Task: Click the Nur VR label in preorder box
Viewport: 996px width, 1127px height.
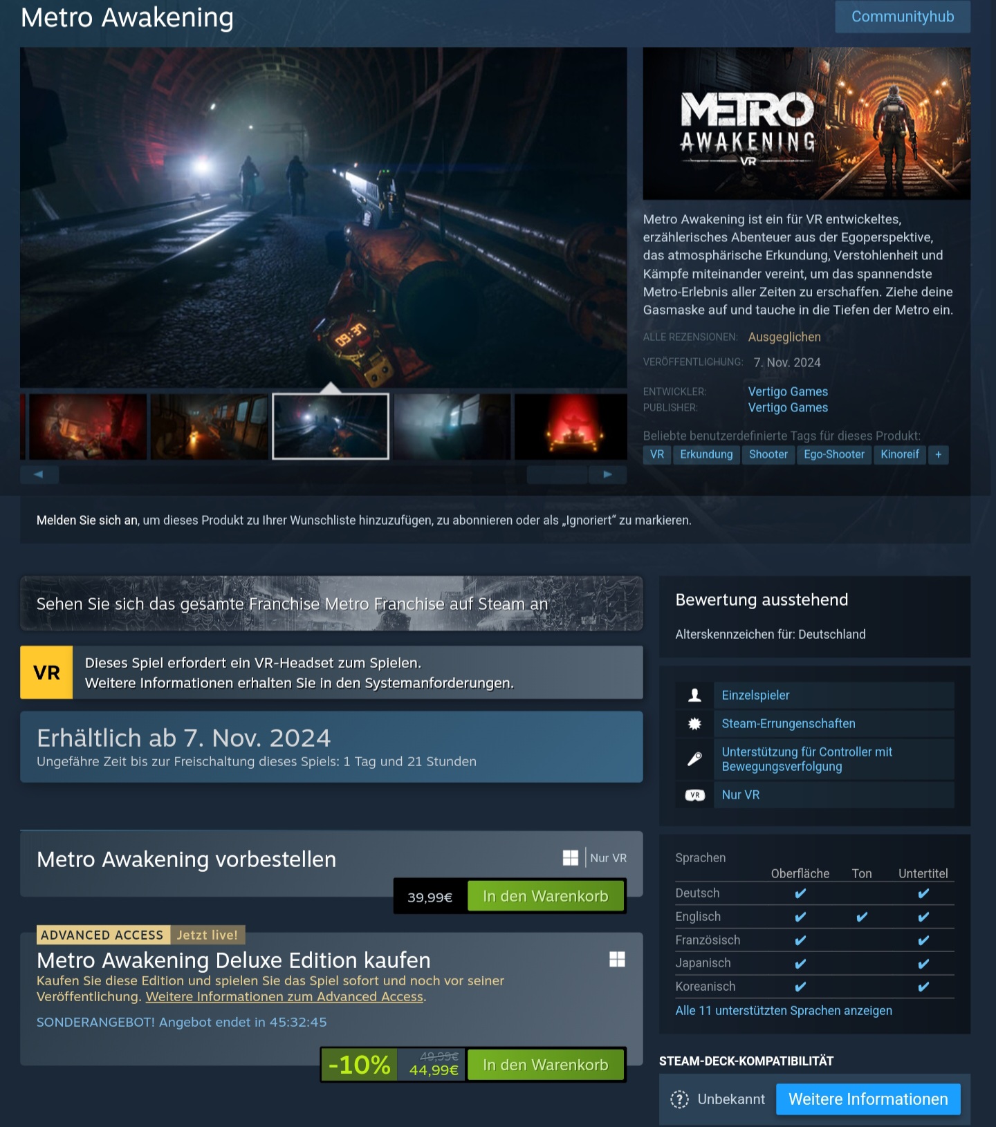Action: tap(608, 858)
